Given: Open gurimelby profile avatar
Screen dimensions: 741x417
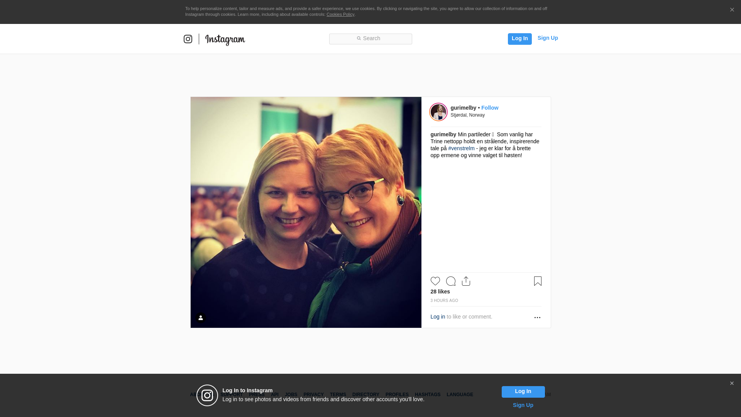Looking at the screenshot, I should point(438,112).
